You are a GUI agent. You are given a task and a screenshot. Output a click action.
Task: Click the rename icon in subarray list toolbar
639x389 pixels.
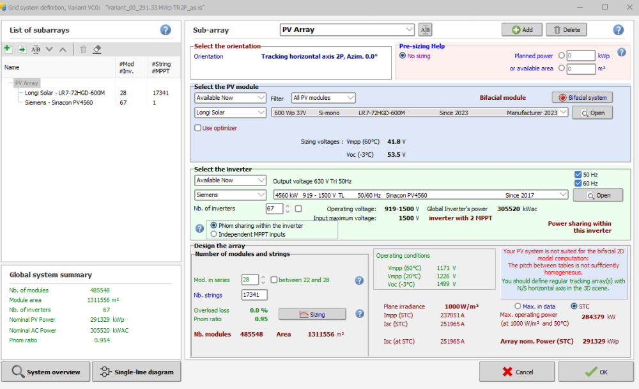coord(36,49)
